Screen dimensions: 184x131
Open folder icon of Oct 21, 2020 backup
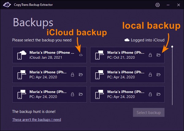coord(159,55)
